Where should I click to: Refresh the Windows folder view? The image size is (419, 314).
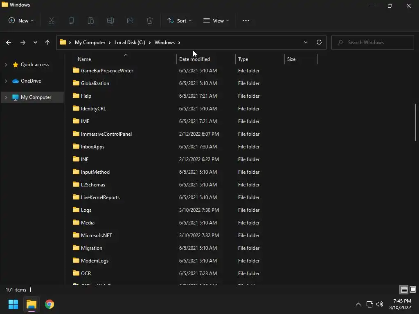(319, 42)
